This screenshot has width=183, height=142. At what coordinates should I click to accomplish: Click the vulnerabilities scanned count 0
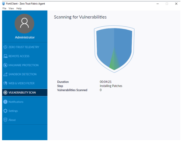point(101,90)
